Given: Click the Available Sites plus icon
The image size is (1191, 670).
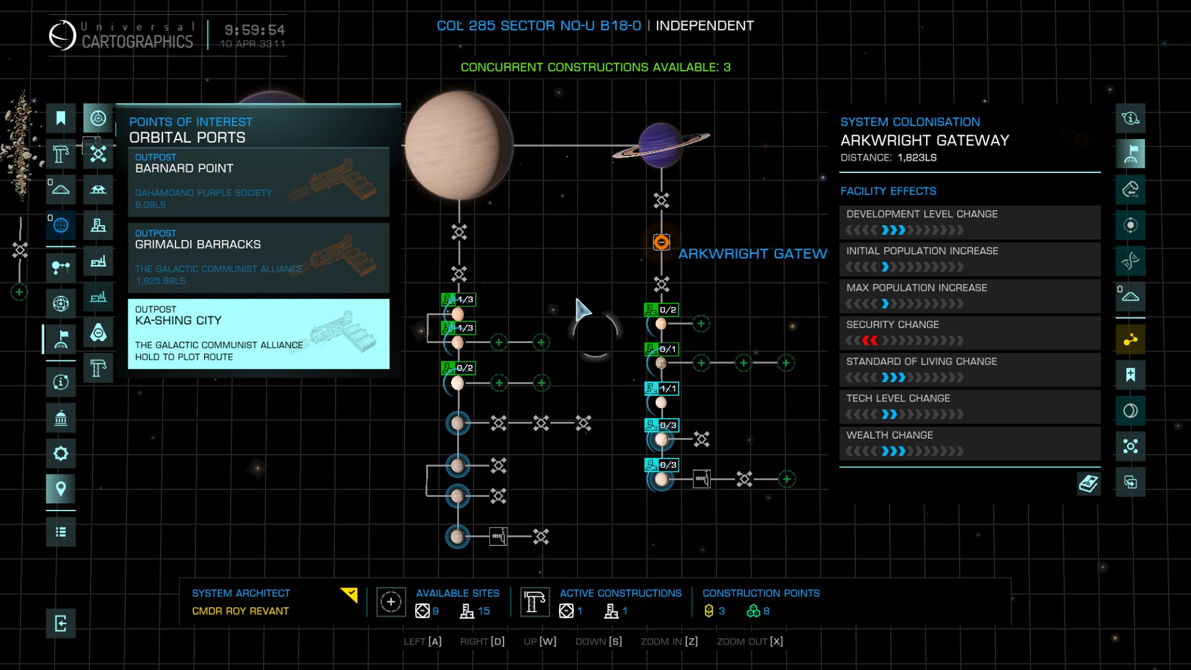Looking at the screenshot, I should [x=391, y=602].
